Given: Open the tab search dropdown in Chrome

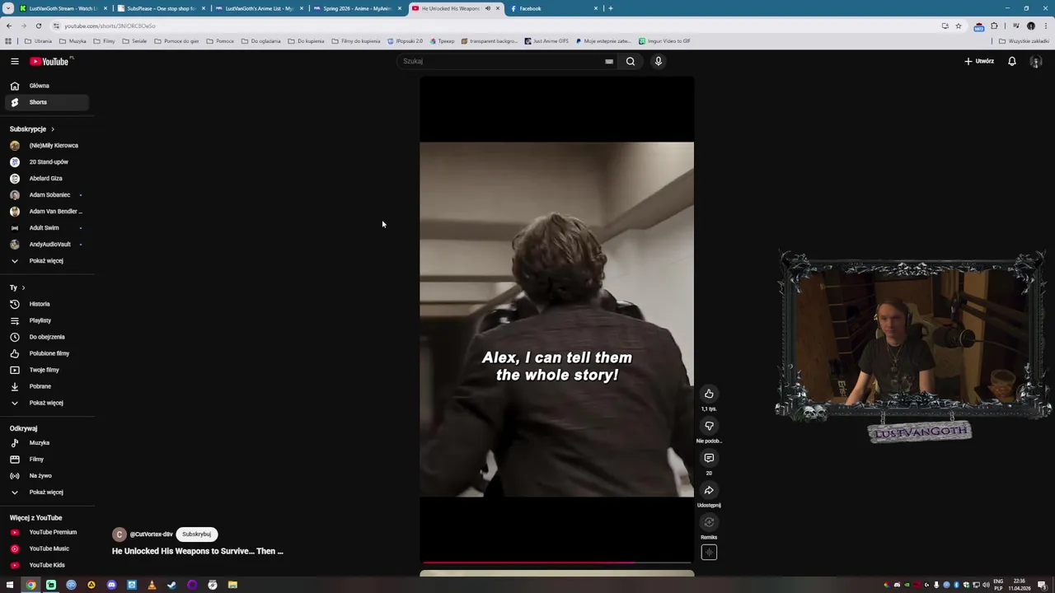Looking at the screenshot, I should [9, 8].
